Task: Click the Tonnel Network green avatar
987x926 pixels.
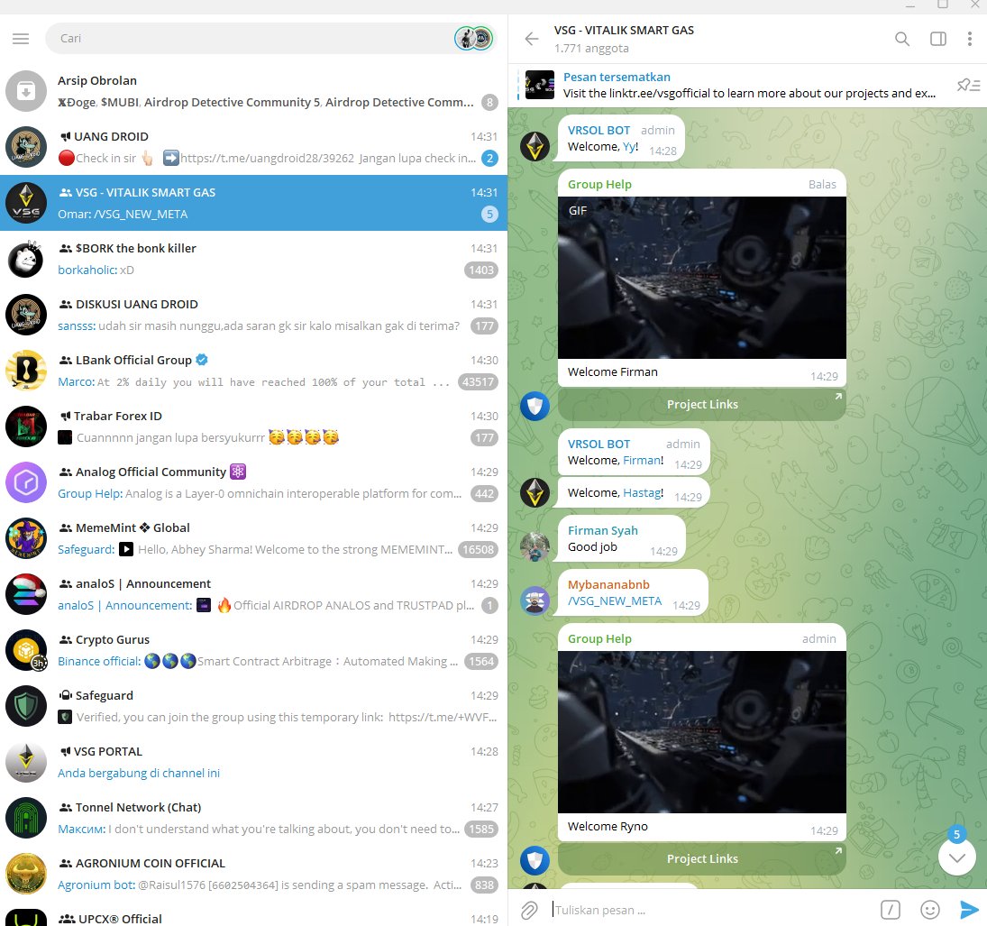Action: [x=26, y=818]
